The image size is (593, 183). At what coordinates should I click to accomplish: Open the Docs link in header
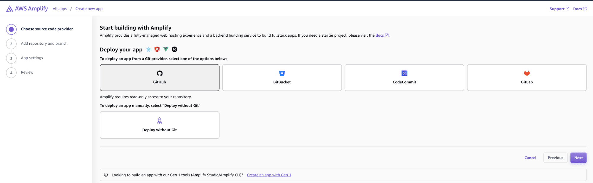point(579,9)
